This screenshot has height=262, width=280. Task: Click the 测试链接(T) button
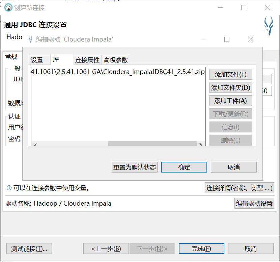(x=29, y=248)
